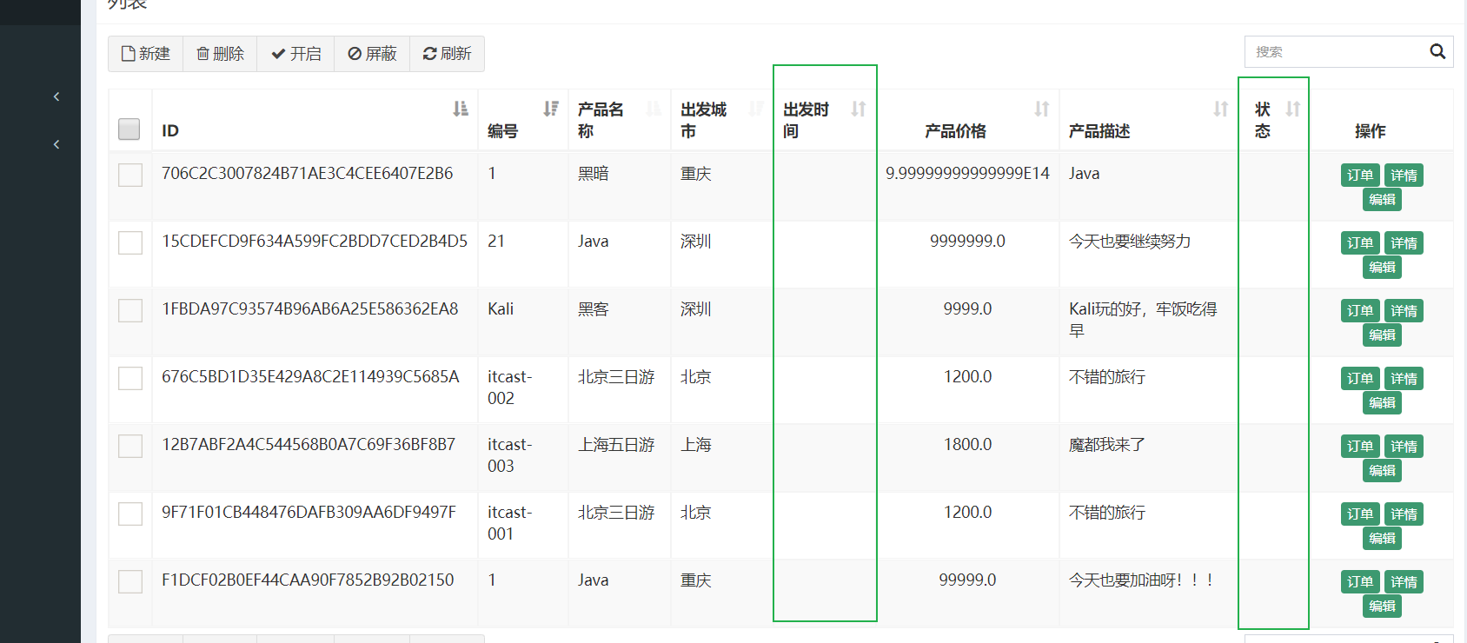This screenshot has height=643, width=1467.
Task: Toggle the select-all header checkbox
Action: click(x=129, y=129)
